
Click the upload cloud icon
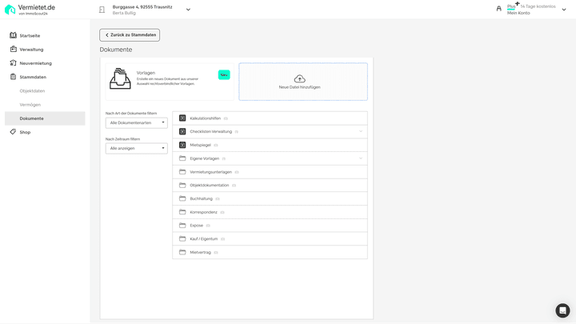coord(299,78)
